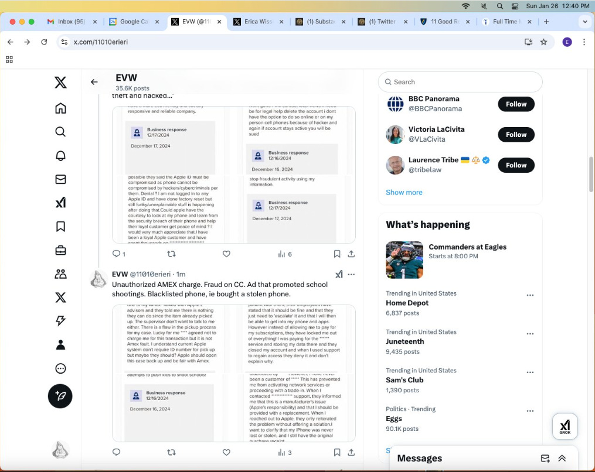Open Premium X icon in sidebar
595x472 pixels.
click(60, 297)
